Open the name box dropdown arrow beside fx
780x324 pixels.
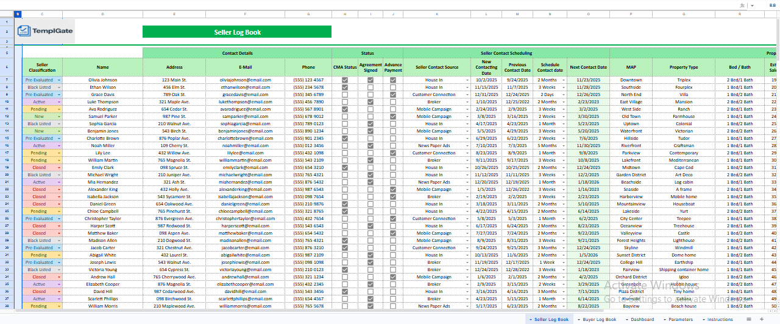[x=752, y=5]
